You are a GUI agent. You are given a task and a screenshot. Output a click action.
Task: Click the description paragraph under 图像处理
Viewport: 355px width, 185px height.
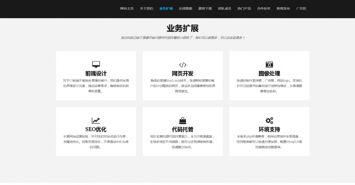click(269, 86)
